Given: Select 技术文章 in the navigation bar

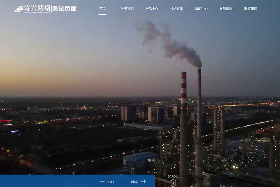Looking at the screenshot, I should pos(176,9).
